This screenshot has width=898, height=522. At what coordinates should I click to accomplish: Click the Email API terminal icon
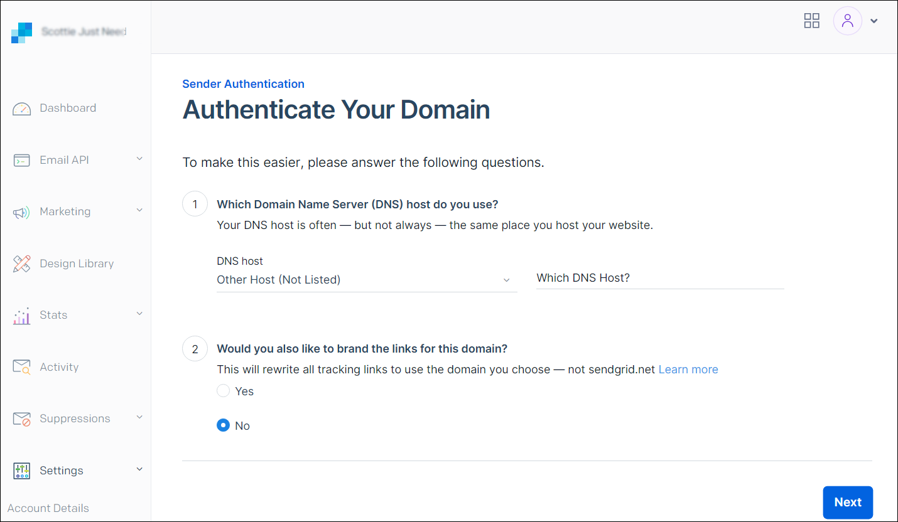(x=21, y=161)
